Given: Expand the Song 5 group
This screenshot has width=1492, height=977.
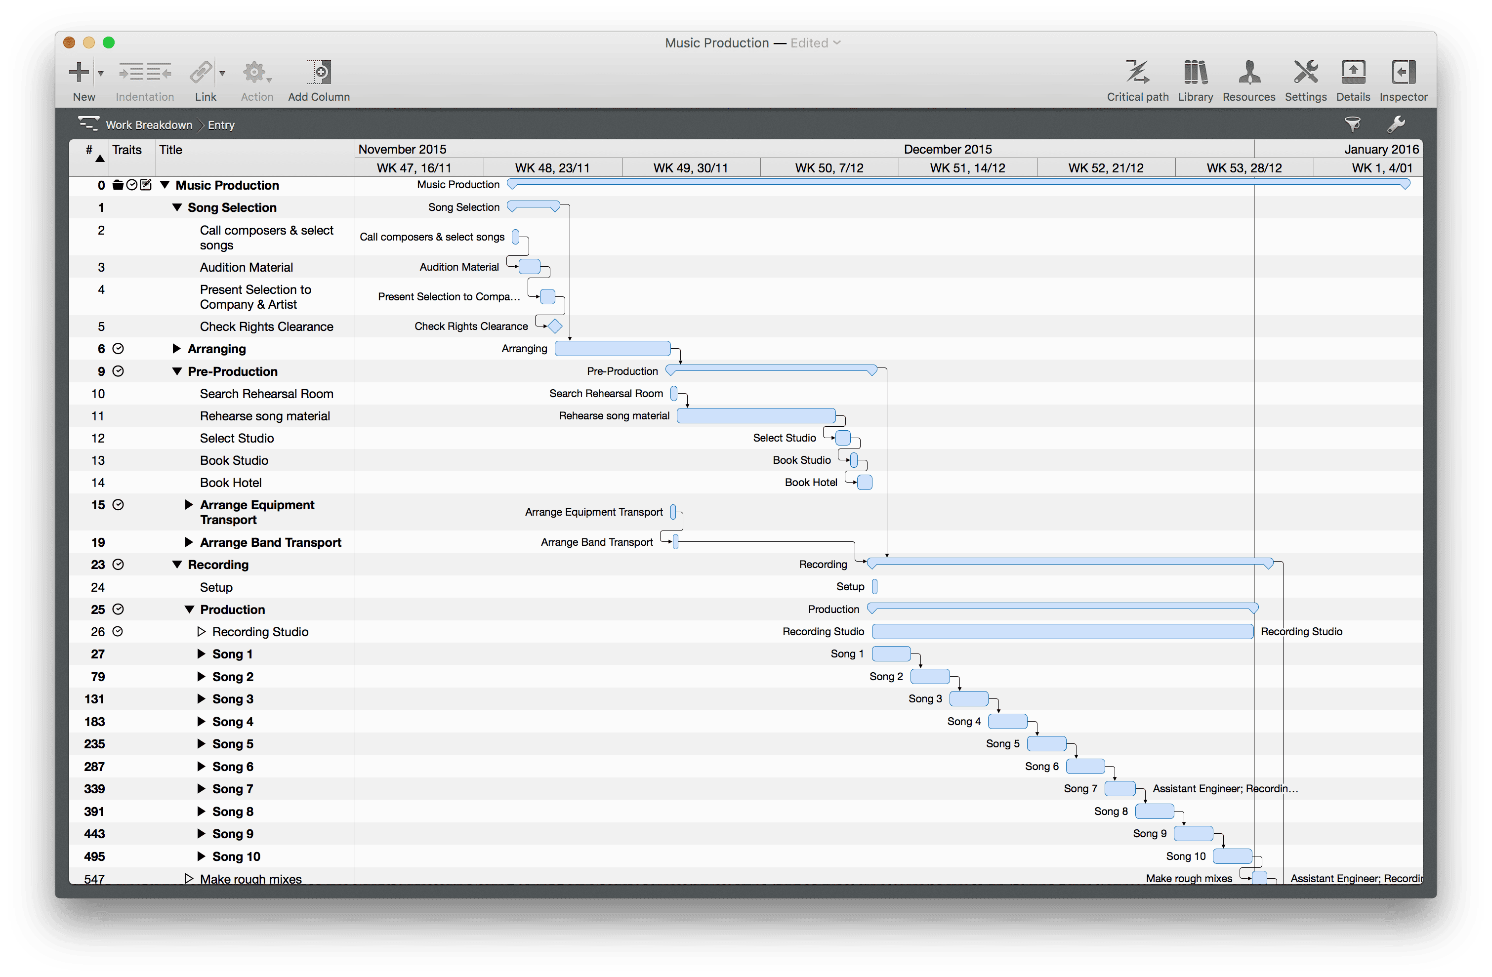Looking at the screenshot, I should tap(201, 744).
